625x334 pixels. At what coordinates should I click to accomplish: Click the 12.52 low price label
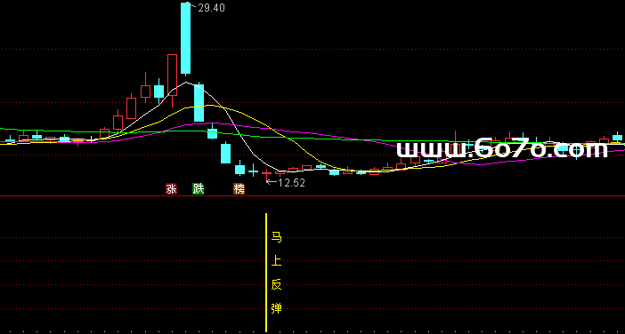pyautogui.click(x=292, y=183)
